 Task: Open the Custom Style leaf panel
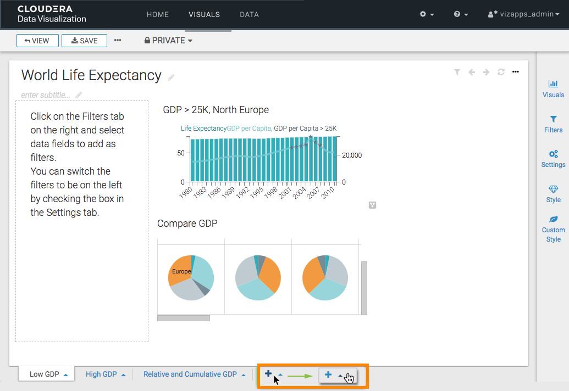click(553, 228)
